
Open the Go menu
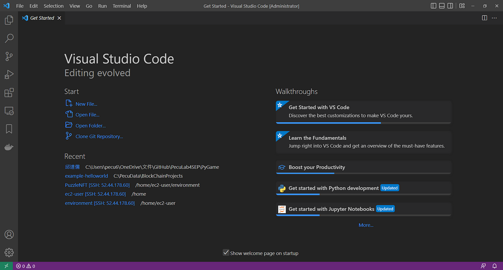(x=89, y=6)
